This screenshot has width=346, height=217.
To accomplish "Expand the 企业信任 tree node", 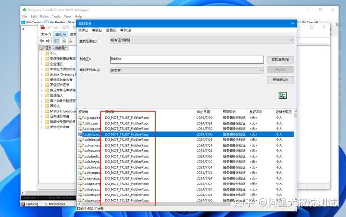I will [41, 64].
